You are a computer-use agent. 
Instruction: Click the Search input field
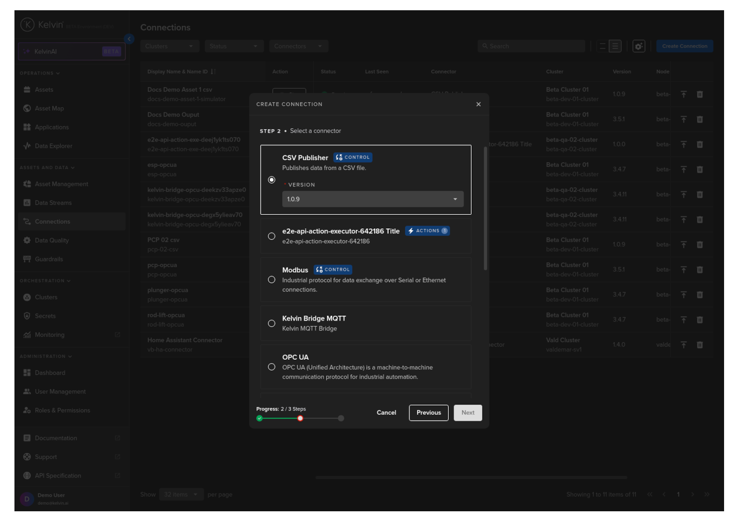(532, 46)
